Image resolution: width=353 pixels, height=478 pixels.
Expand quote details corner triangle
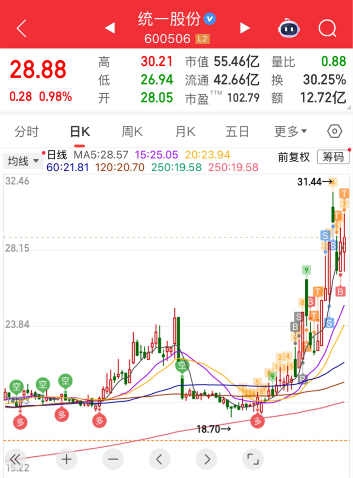349,107
